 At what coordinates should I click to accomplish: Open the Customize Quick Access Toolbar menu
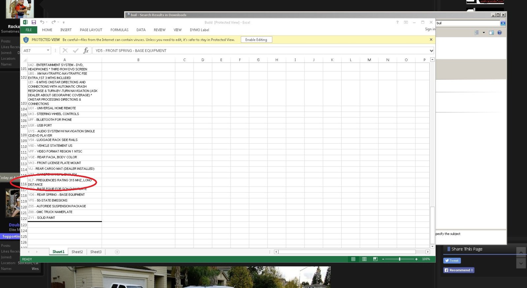point(64,22)
